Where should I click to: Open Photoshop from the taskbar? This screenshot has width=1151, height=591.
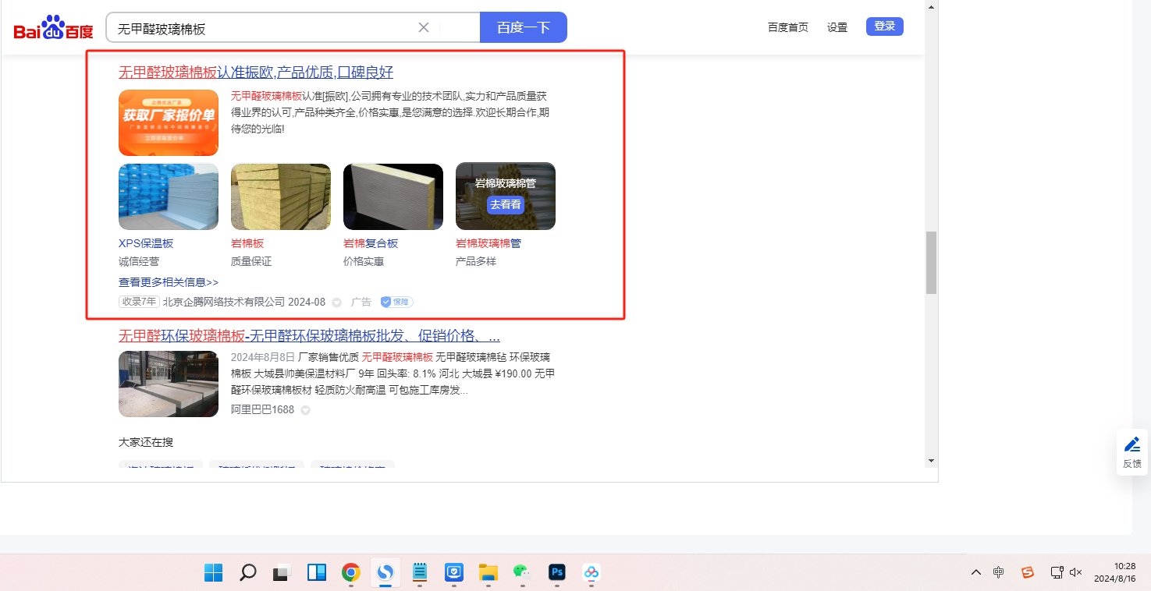pyautogui.click(x=557, y=572)
